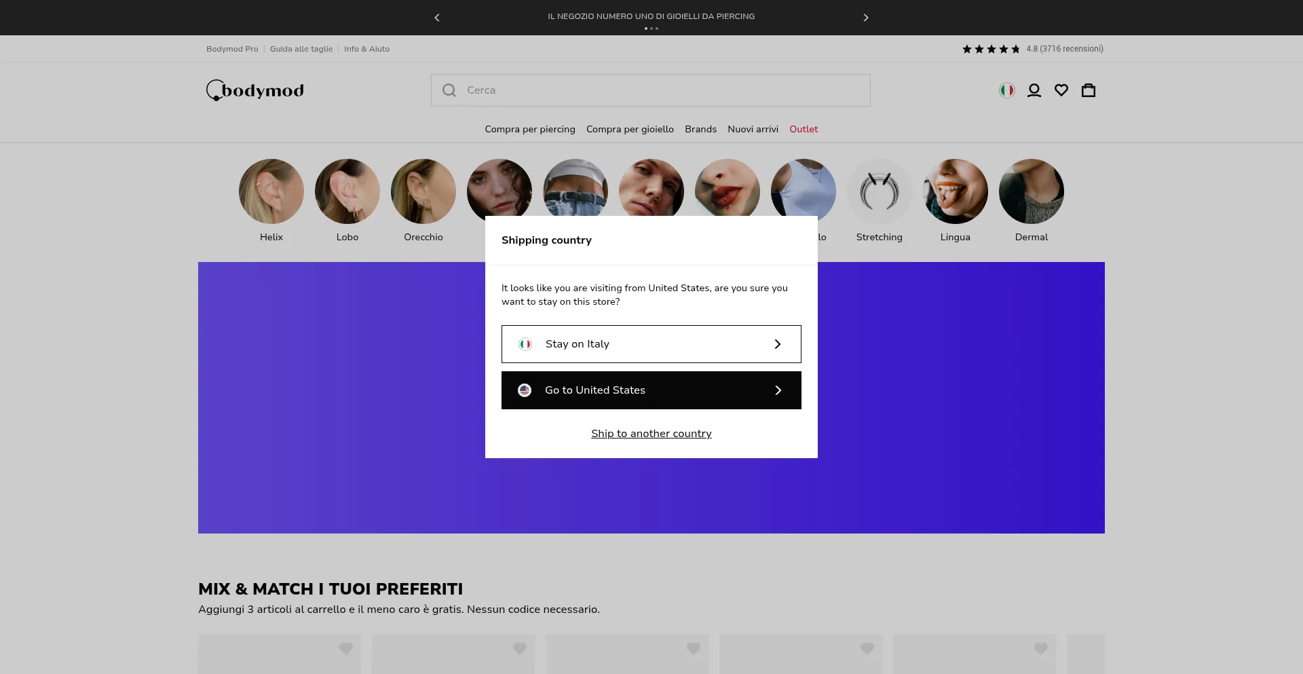1303x674 pixels.
Task: Show next announcement with right arrow
Action: [865, 18]
